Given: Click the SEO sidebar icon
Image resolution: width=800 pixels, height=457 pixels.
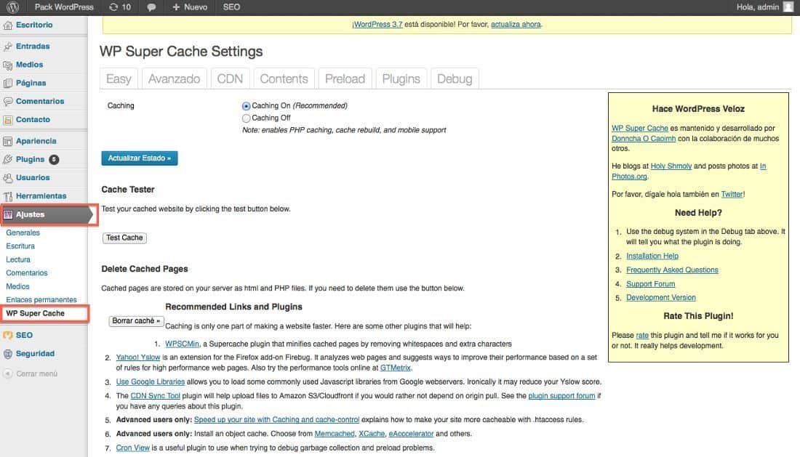Looking at the screenshot, I should (8, 336).
